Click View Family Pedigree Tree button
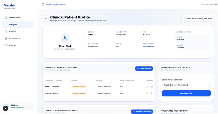Screen dimensions: 218x114 tap(197, 18)
